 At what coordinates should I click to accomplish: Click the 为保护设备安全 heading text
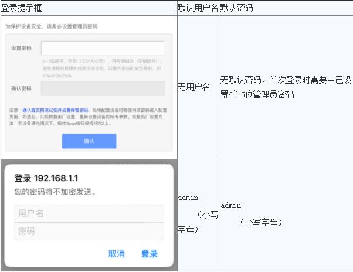point(52,27)
